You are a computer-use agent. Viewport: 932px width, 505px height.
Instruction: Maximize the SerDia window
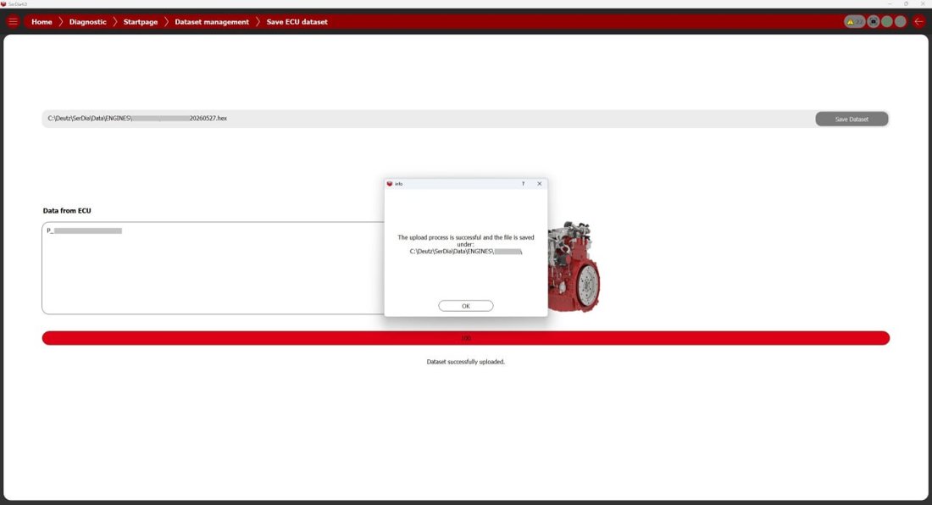click(906, 3)
